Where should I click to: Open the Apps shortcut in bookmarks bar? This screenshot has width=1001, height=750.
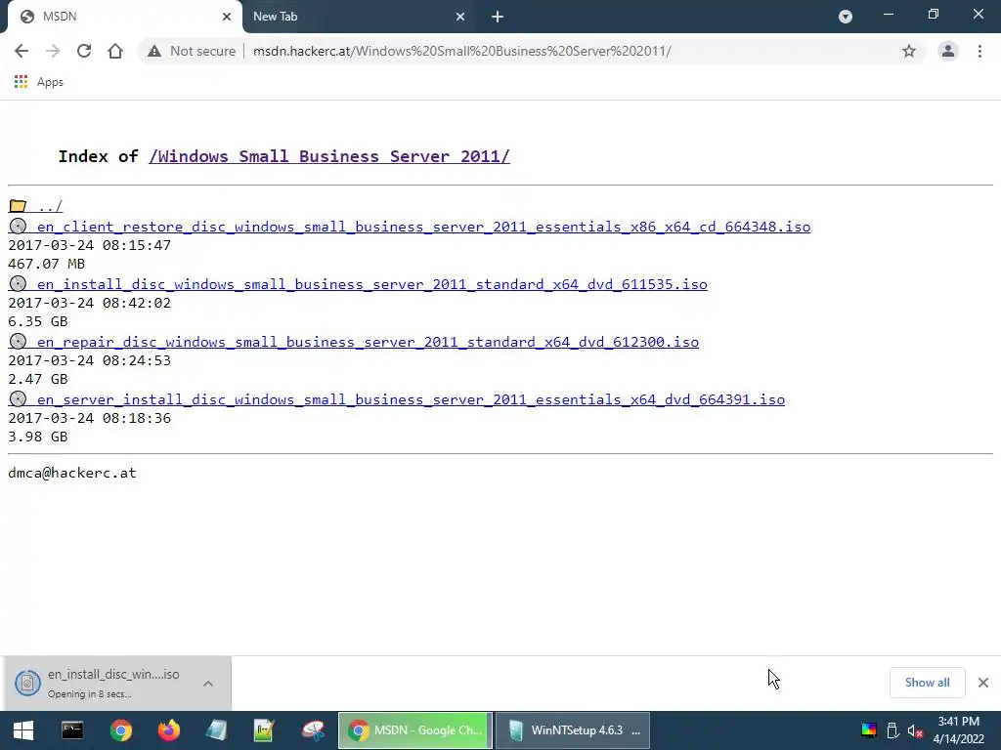tap(39, 82)
